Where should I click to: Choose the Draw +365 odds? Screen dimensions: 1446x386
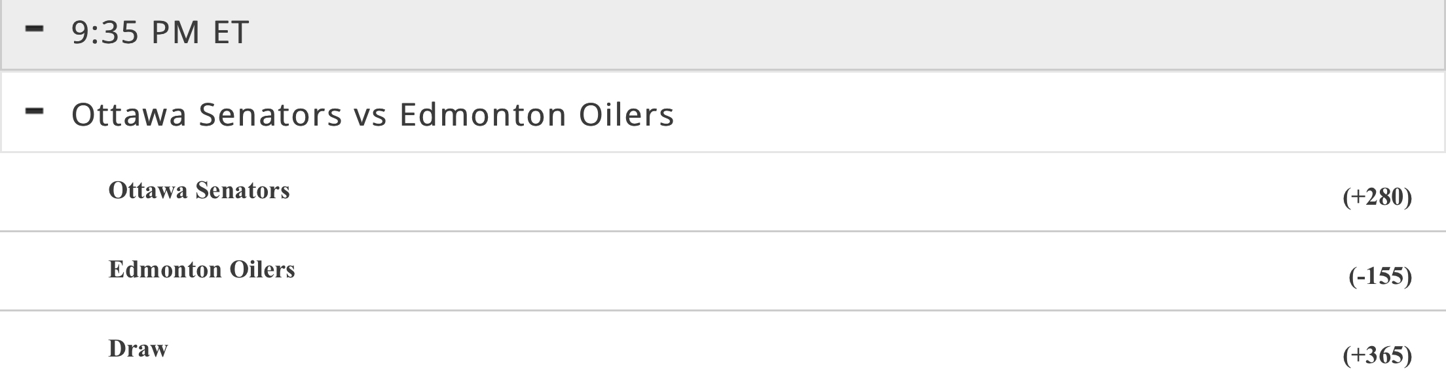pos(1377,355)
